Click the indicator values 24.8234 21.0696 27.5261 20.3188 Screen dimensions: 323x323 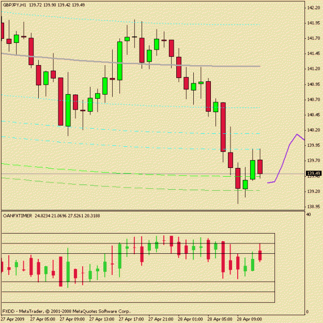[x=67, y=216]
